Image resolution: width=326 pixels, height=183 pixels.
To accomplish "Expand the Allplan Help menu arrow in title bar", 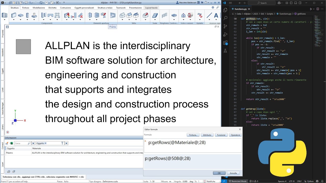I will click(x=208, y=3).
